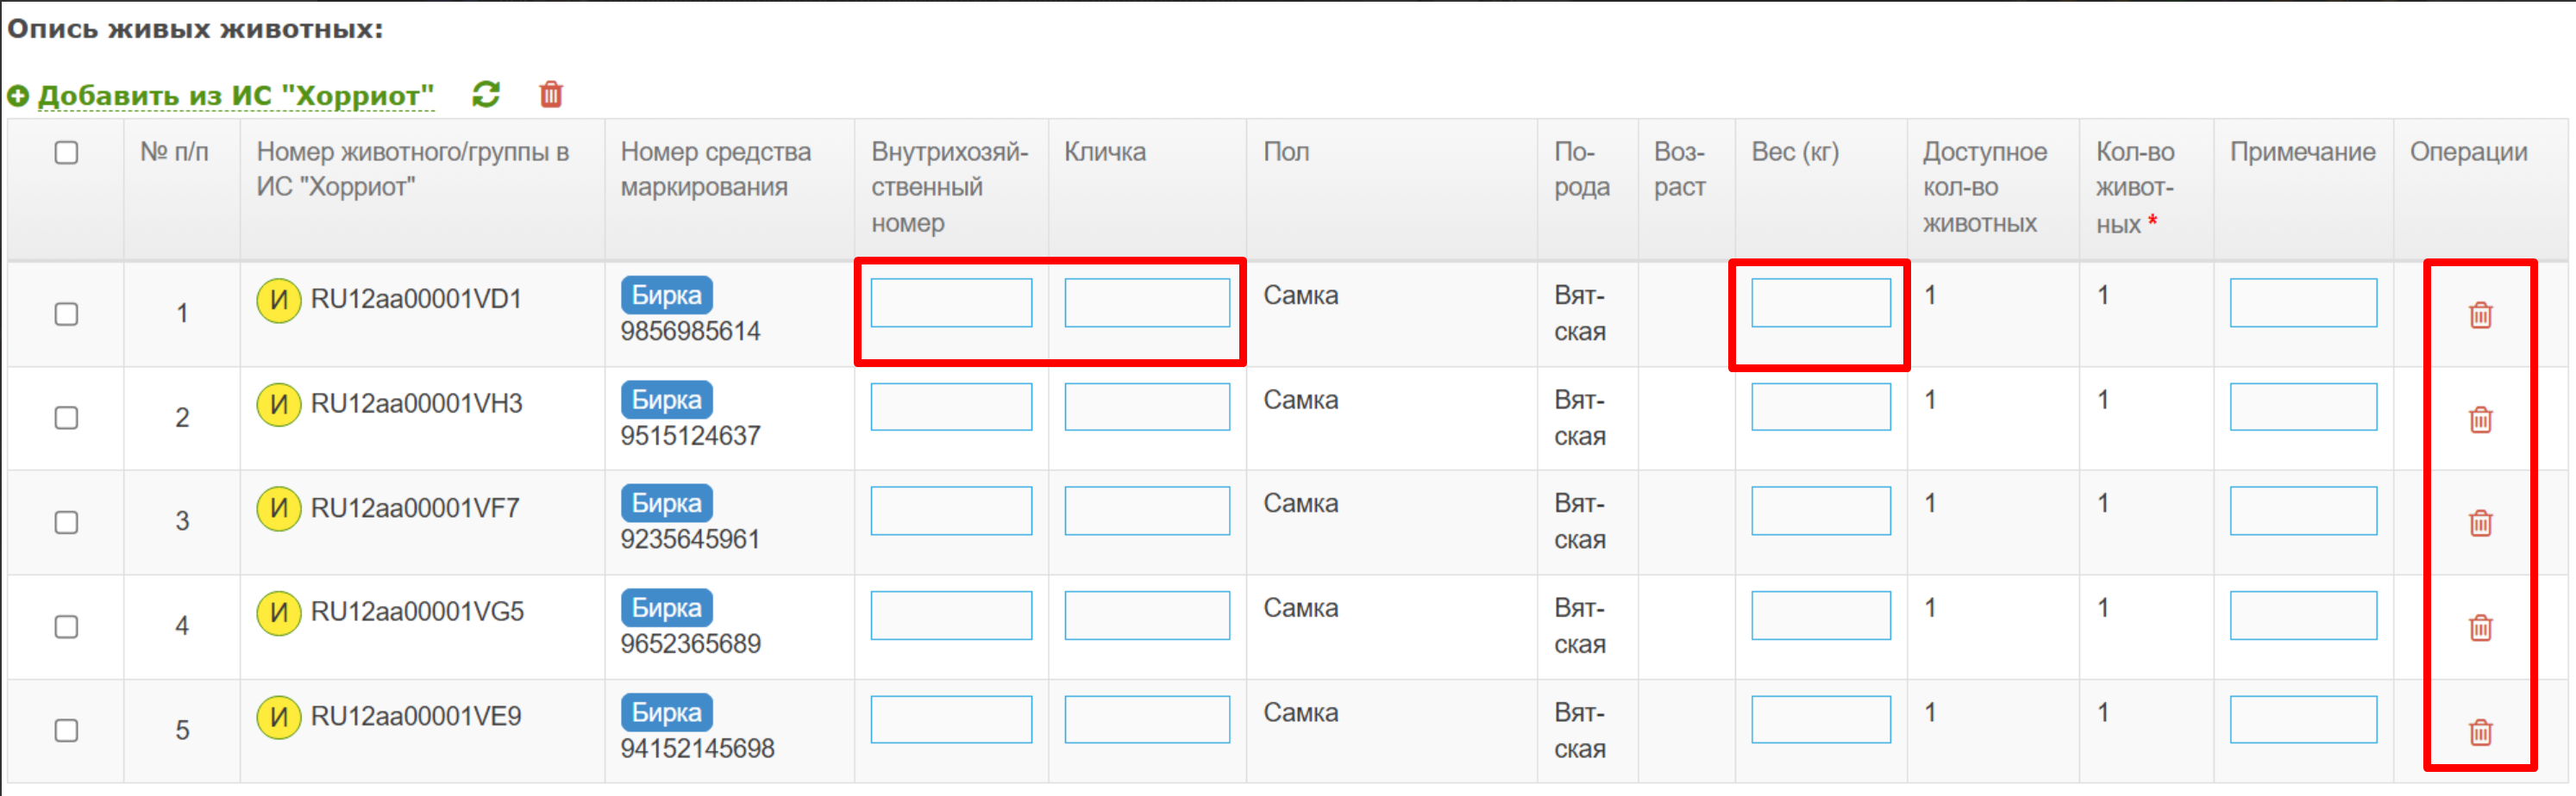Delete row 1 using its trash icon
The width and height of the screenshot is (2576, 796).
click(2480, 315)
